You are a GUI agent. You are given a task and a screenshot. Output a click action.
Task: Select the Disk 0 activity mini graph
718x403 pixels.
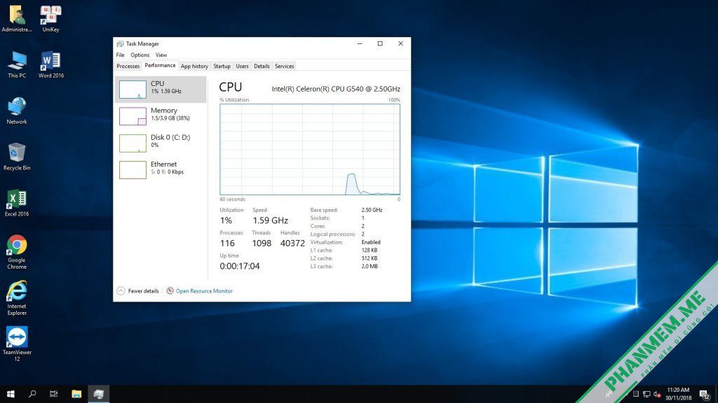point(133,143)
